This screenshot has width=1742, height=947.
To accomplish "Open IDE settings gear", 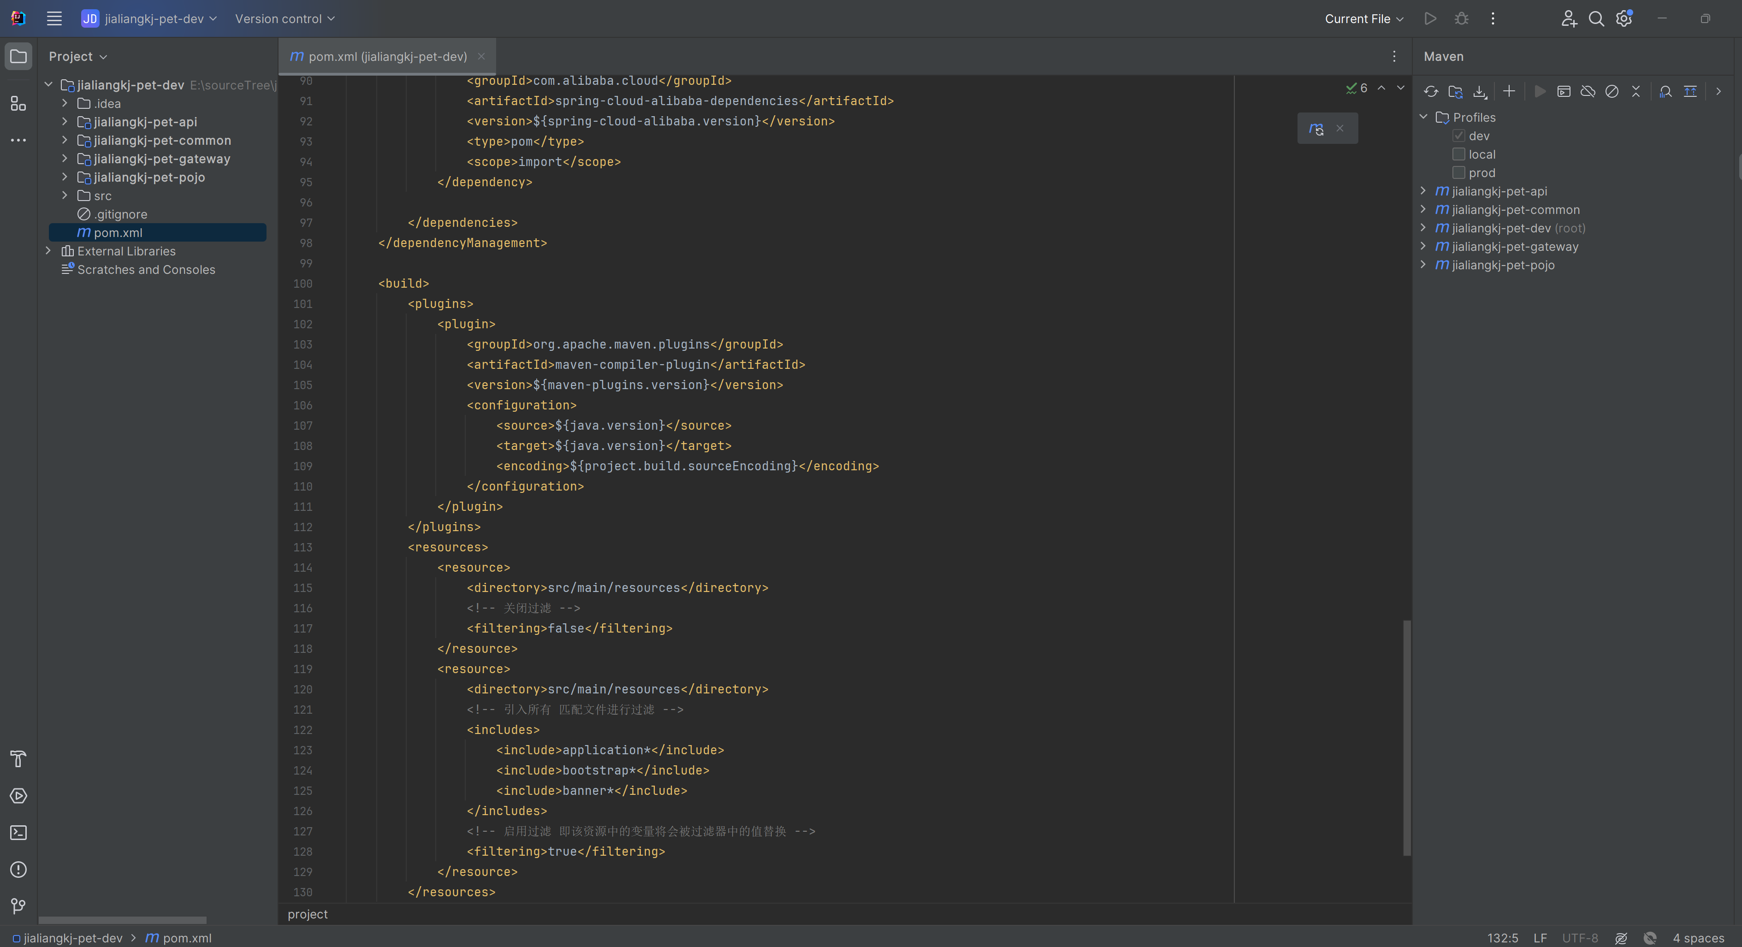I will coord(1623,19).
